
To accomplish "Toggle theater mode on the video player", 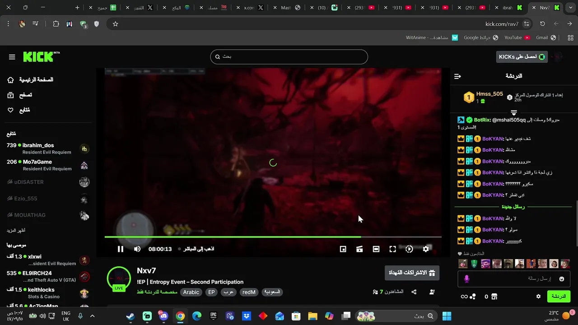I will 376,249.
